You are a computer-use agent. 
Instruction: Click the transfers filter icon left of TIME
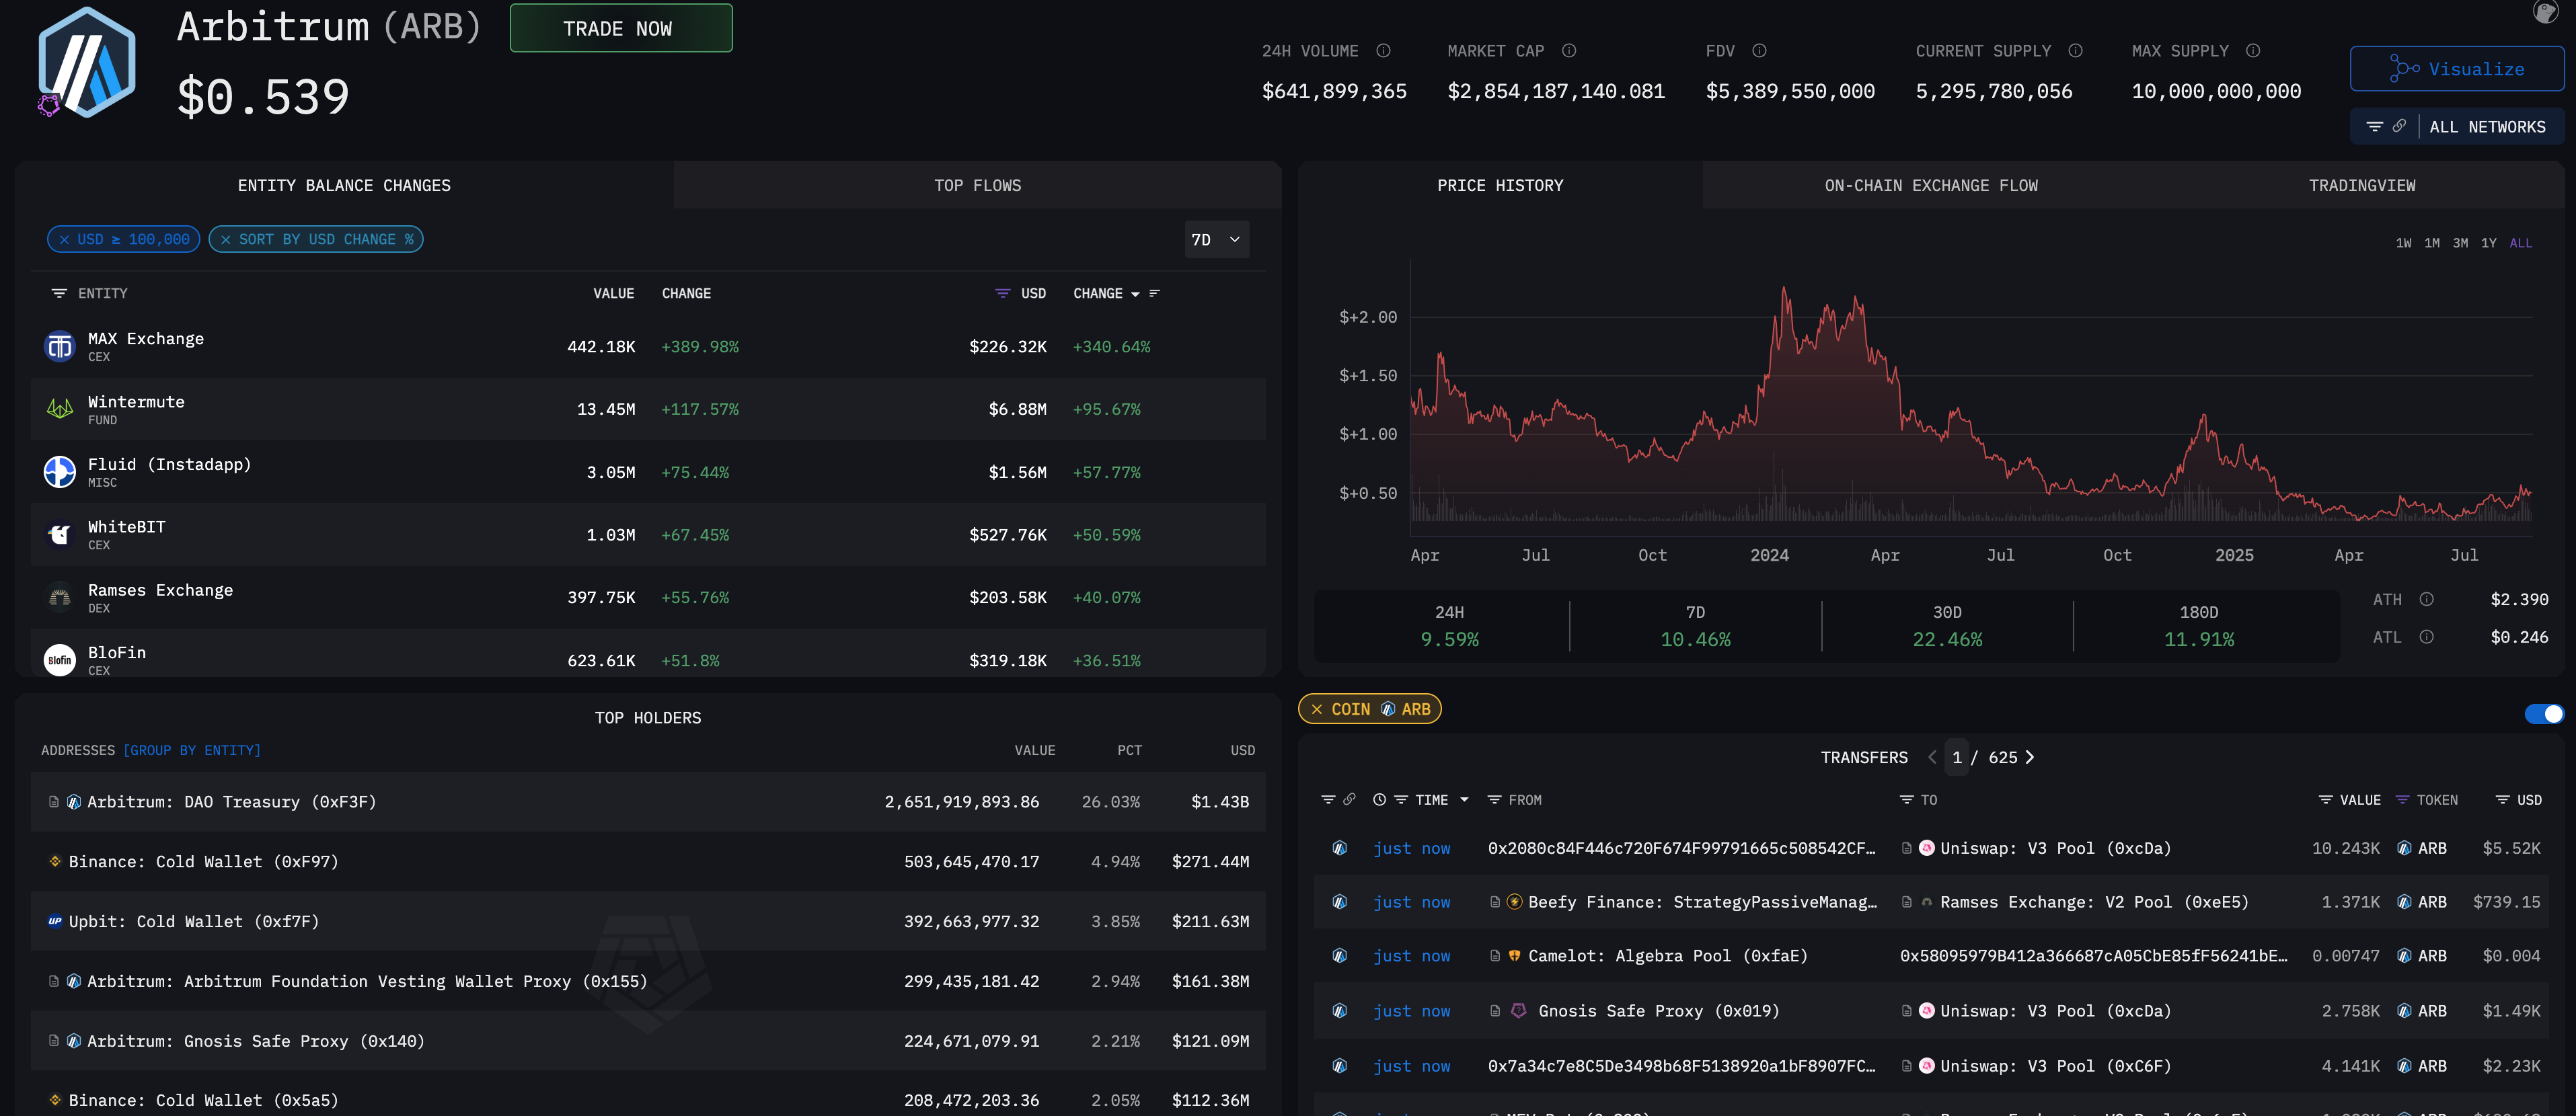point(1327,799)
